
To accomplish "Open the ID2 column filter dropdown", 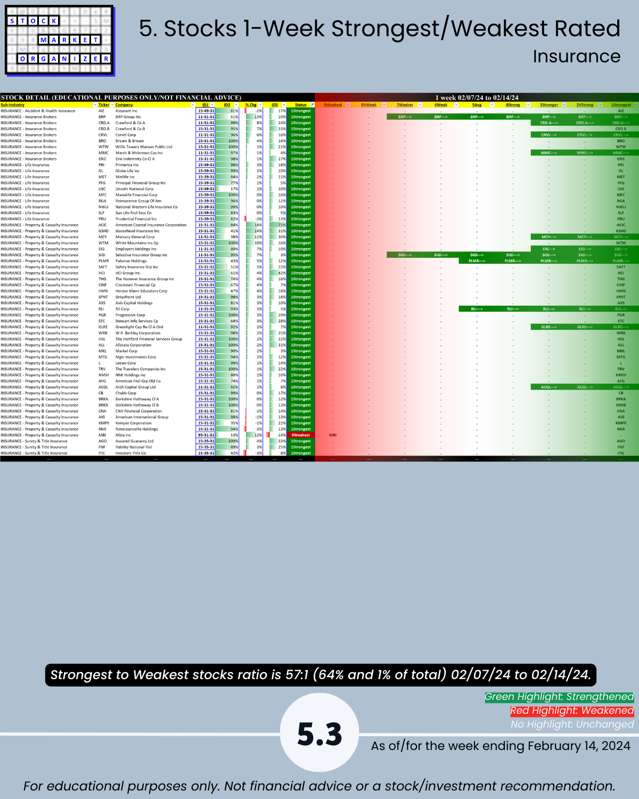I will point(235,105).
